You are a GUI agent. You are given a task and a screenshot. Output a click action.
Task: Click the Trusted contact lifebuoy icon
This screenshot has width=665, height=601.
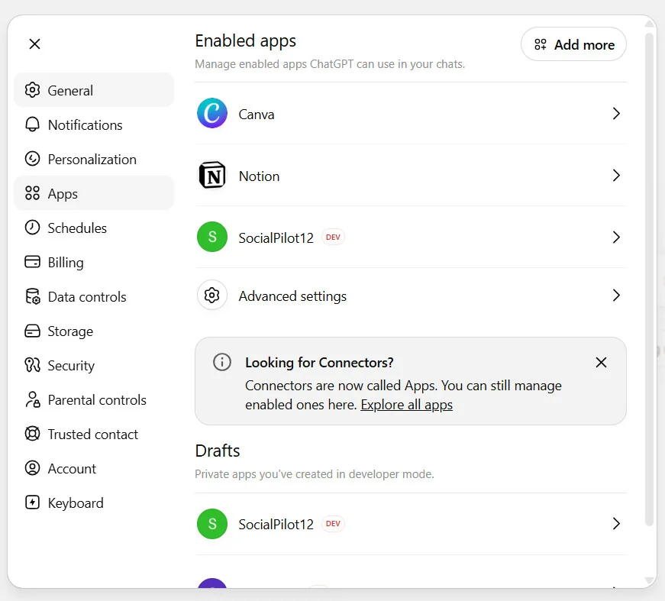click(x=32, y=434)
